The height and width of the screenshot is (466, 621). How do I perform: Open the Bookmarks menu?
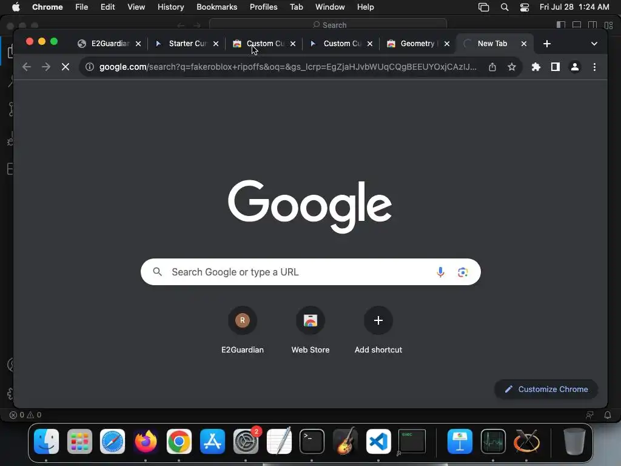pos(217,7)
